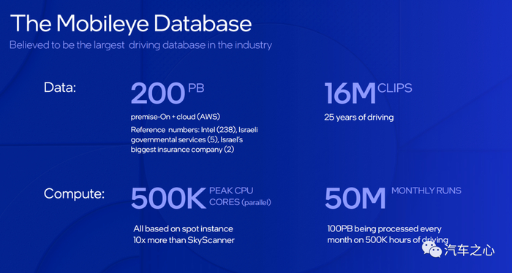Click 10x more than SkyScanner text
The height and width of the screenshot is (273, 512).
click(184, 240)
